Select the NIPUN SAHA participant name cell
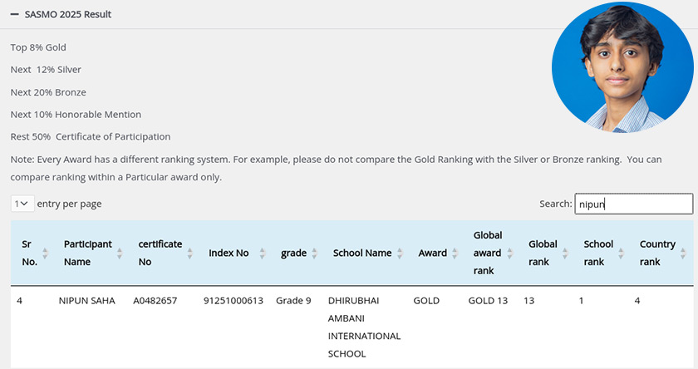Viewport: 698px width, 369px height. tap(87, 301)
